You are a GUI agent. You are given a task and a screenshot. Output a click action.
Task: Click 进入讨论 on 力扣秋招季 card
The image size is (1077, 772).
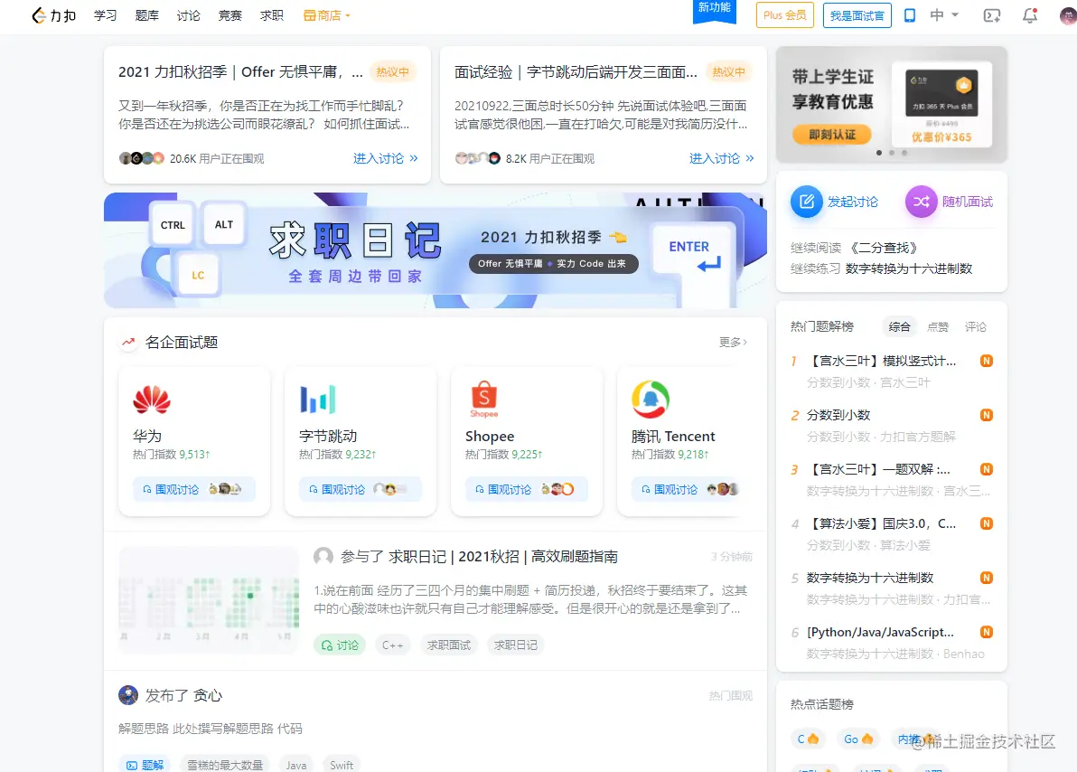coord(385,158)
